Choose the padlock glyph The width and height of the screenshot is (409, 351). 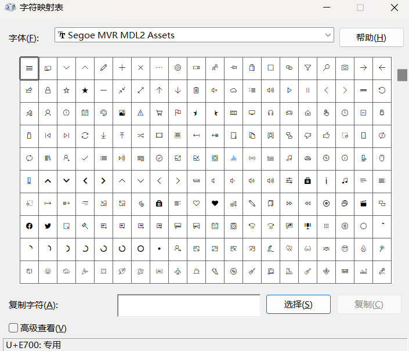pyautogui.click(x=48, y=91)
